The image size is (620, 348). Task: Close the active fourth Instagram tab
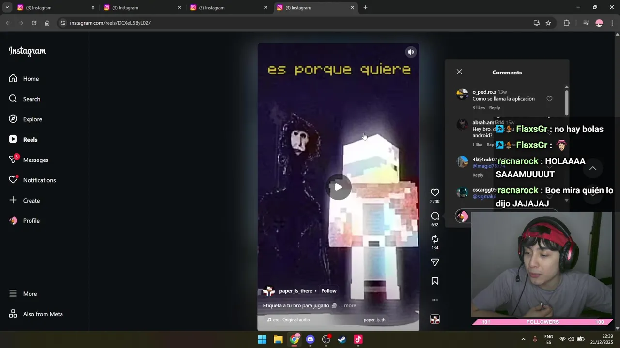pos(352,8)
